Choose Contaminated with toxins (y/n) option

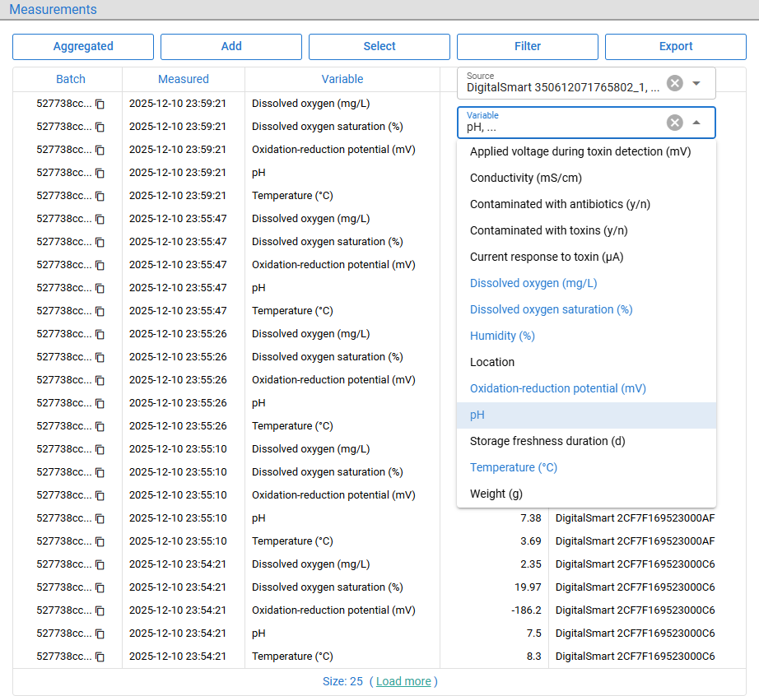586,230
